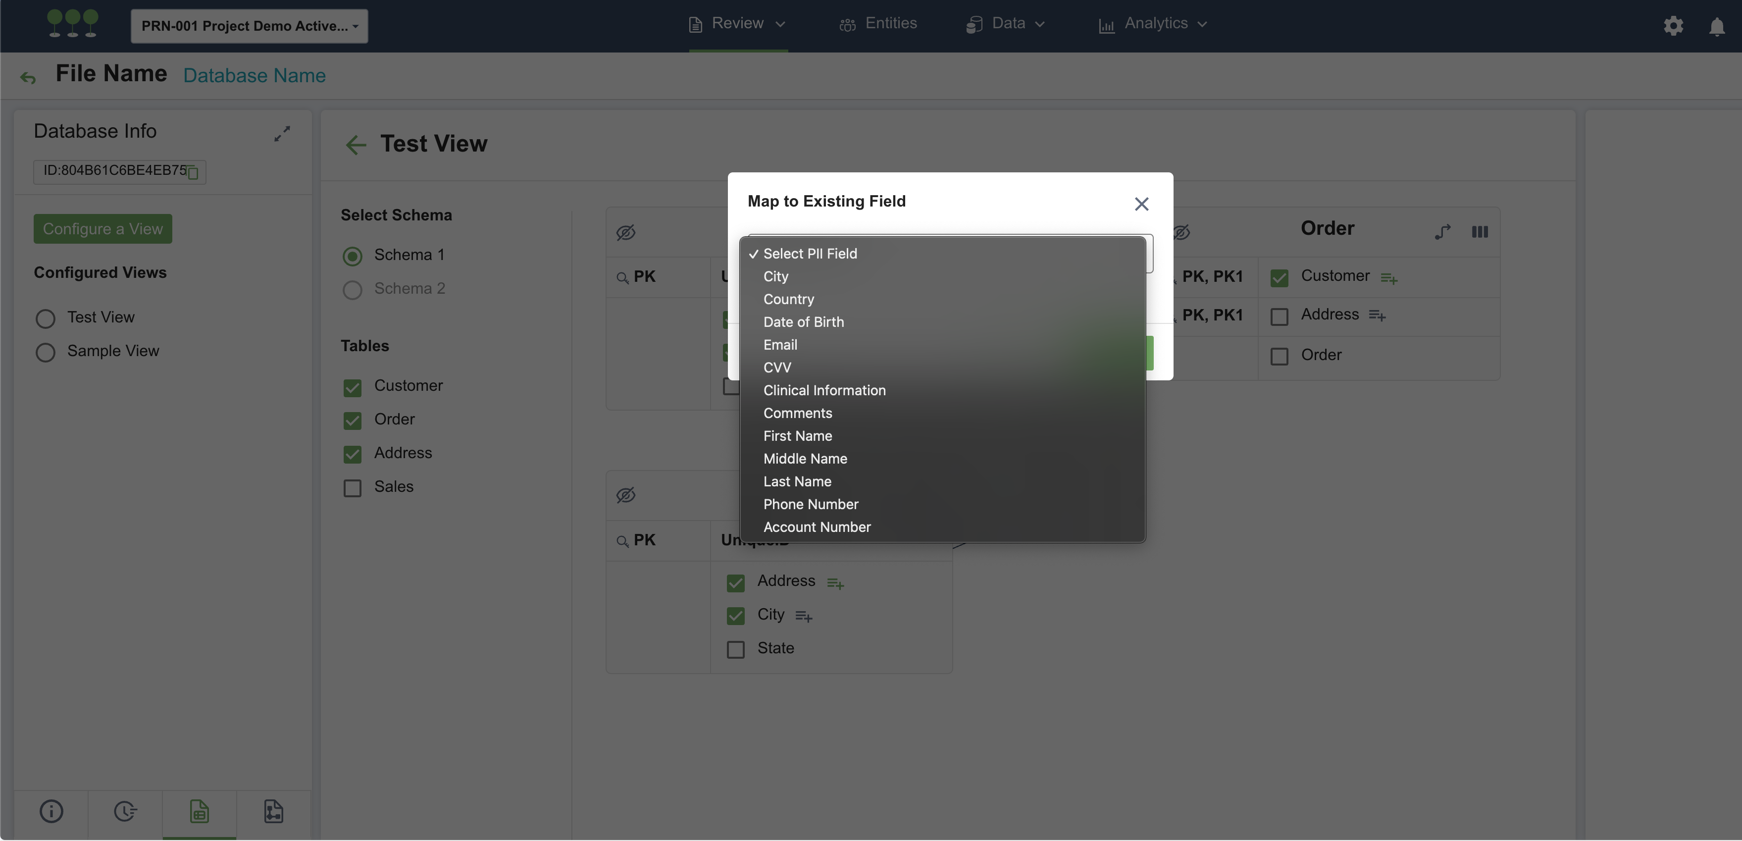Image resolution: width=1742 pixels, height=841 pixels.
Task: Open the PRN-001 Project Demo dropdown
Action: tap(249, 26)
